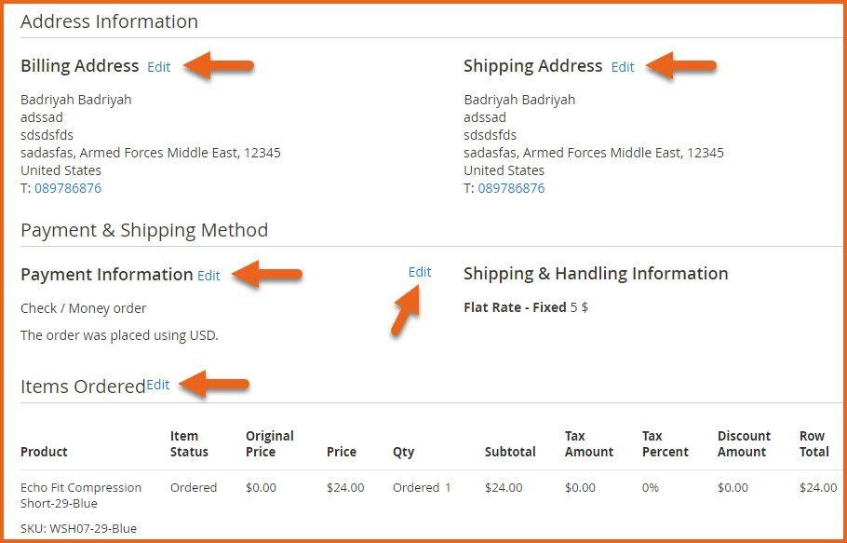Screen dimensions: 847x543
Task: Click the Product column header
Action: pyautogui.click(x=44, y=452)
